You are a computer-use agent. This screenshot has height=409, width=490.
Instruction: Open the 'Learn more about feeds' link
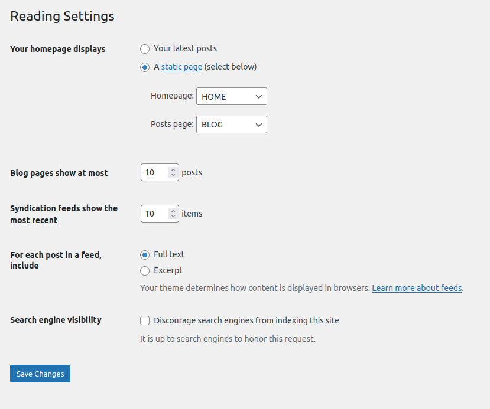(417, 287)
